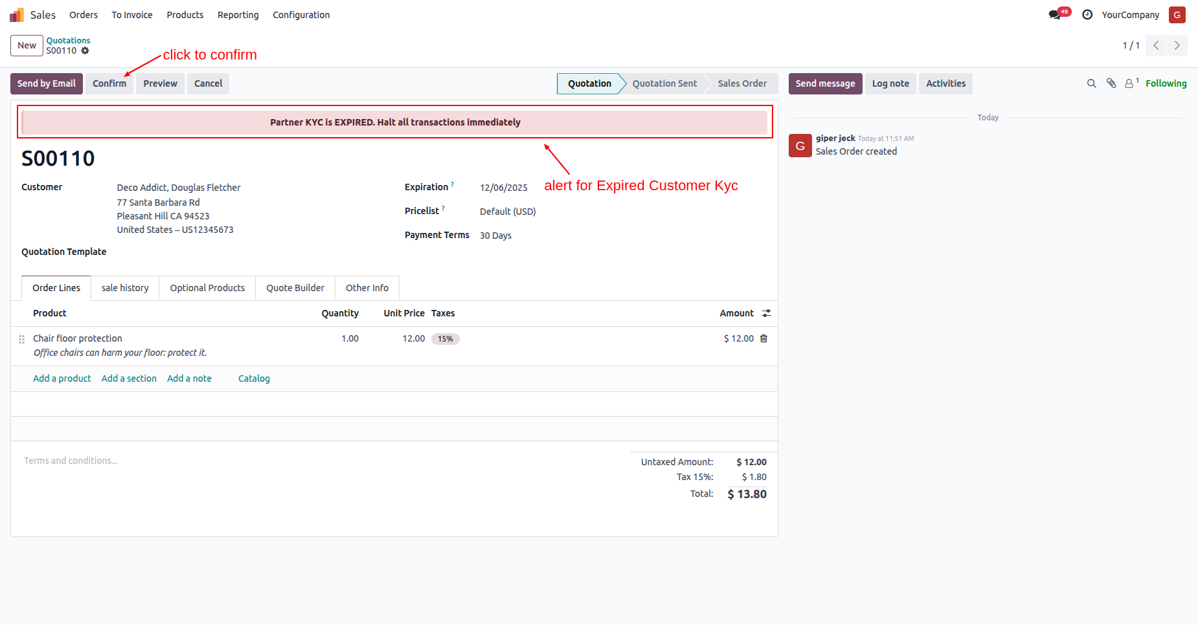The image size is (1198, 625).
Task: Click the Following button
Action: point(1166,83)
